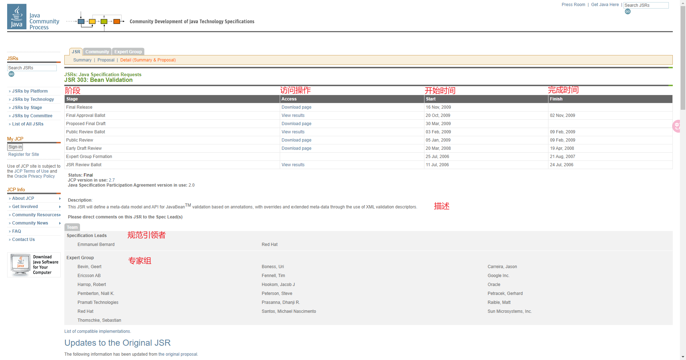This screenshot has height=360, width=686.
Task: Open the Oracle Privacy Policy link
Action: click(x=34, y=176)
